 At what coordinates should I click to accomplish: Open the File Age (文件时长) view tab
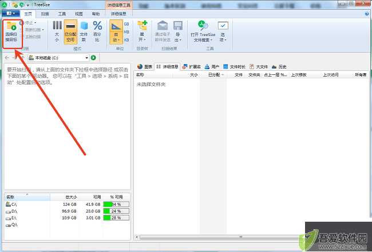[234, 67]
